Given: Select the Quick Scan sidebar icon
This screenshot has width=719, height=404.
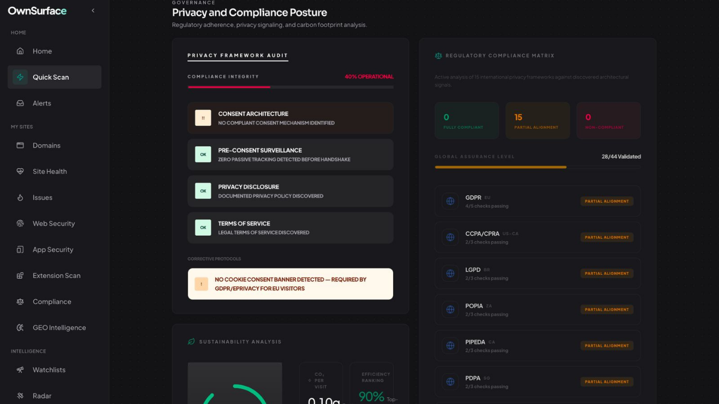Looking at the screenshot, I should pos(19,77).
